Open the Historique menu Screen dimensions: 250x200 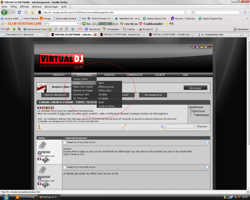point(37,7)
